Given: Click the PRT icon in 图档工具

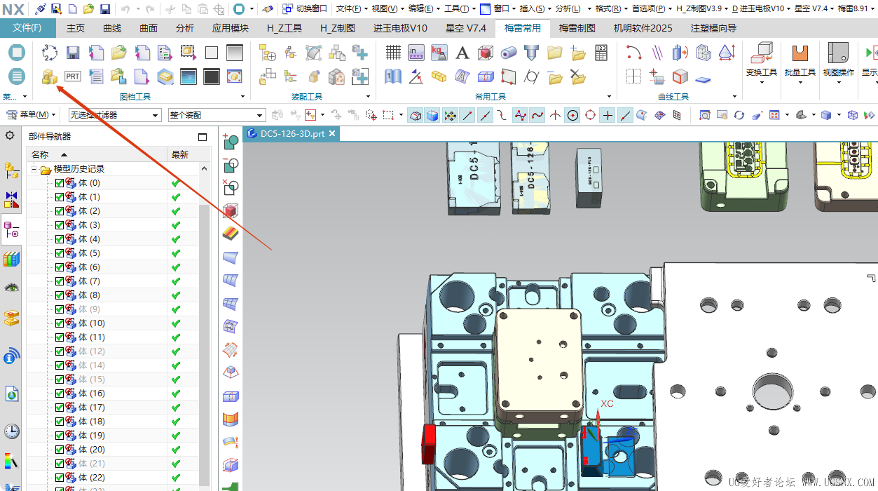Looking at the screenshot, I should click(73, 76).
